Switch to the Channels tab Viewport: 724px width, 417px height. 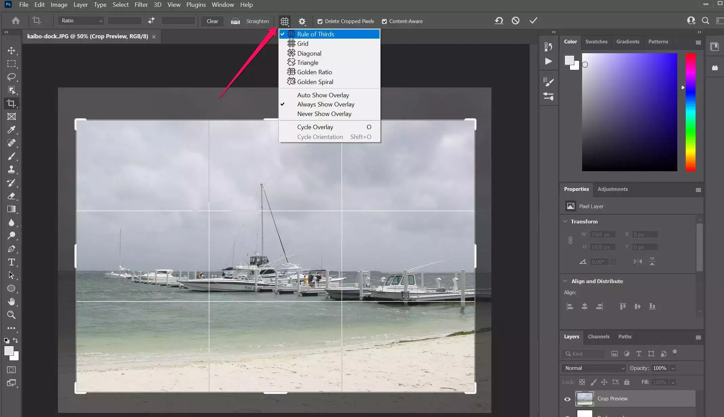(598, 337)
